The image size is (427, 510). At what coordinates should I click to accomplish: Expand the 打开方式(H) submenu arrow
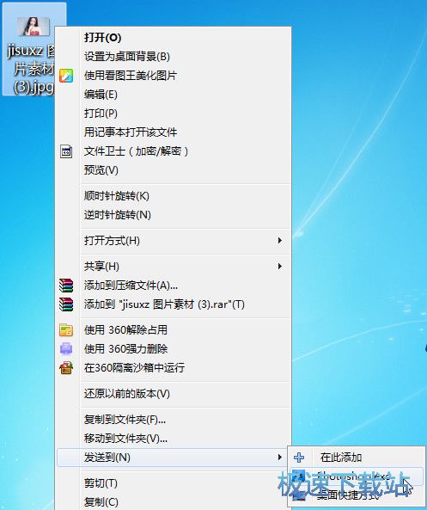(280, 241)
